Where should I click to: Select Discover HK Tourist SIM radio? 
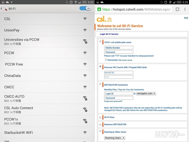click(x=100, y=66)
